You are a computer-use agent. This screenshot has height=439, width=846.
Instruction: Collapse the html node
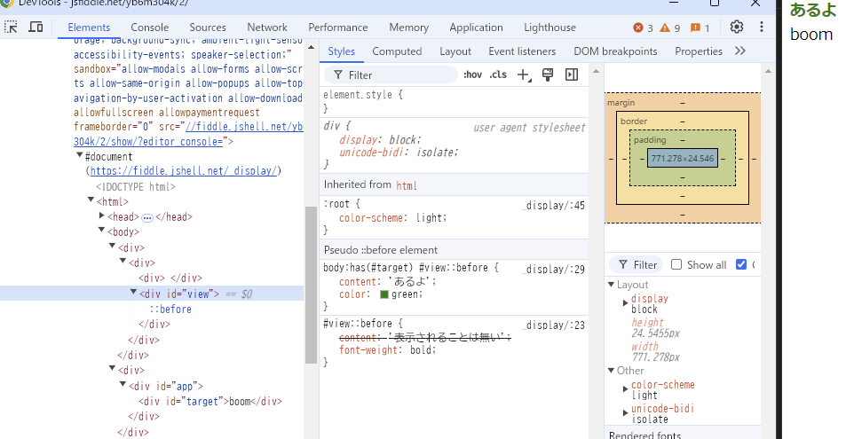pyautogui.click(x=91, y=200)
